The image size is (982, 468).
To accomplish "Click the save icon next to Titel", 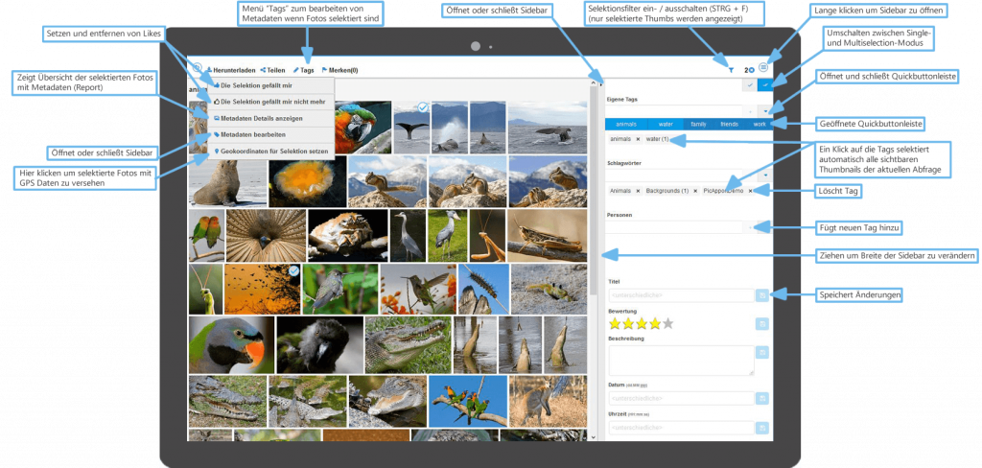I will point(762,294).
